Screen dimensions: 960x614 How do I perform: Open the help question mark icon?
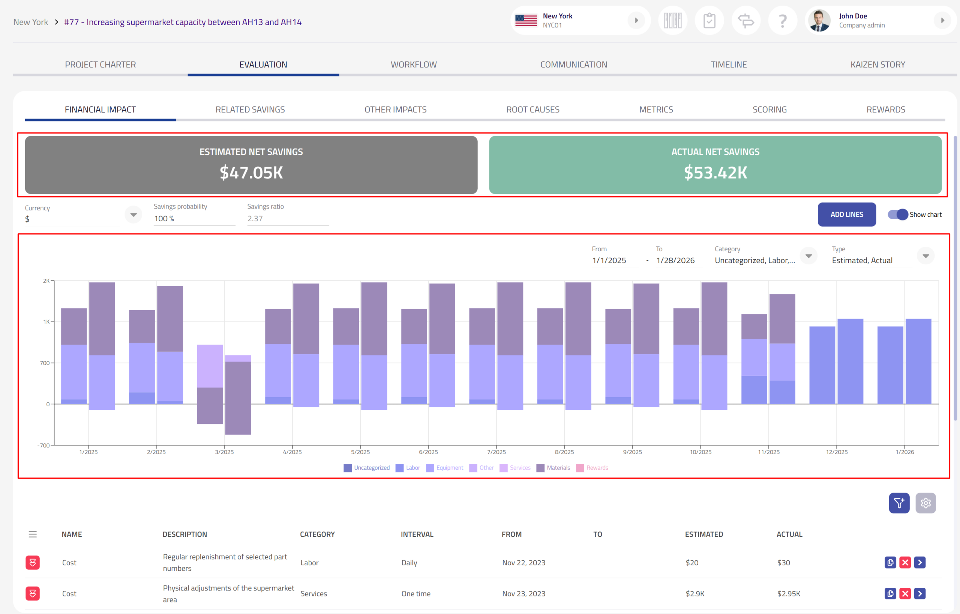click(x=782, y=20)
